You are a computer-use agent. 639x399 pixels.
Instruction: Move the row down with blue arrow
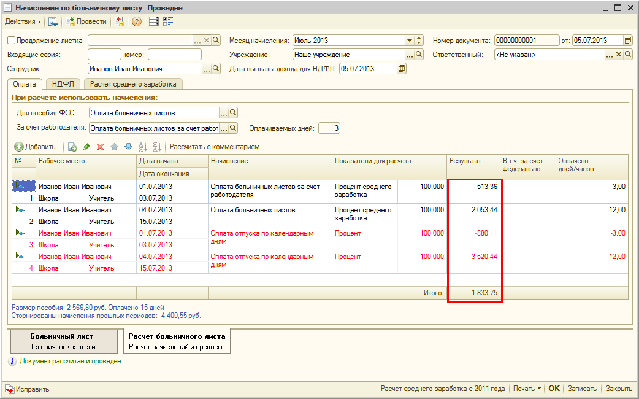pyautogui.click(x=128, y=147)
